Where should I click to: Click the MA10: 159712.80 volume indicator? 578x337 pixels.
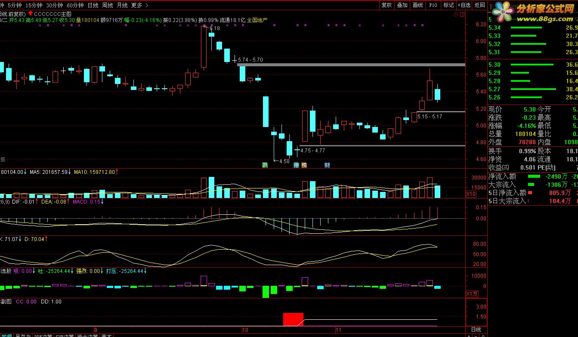[96, 172]
